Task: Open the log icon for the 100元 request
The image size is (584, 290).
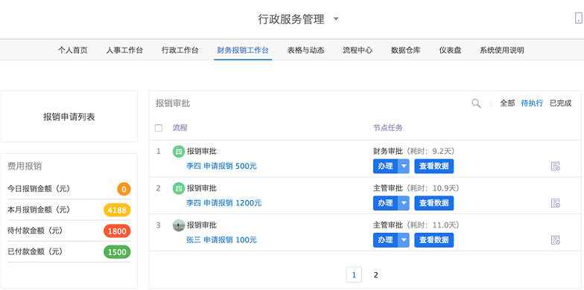Action: point(556,240)
